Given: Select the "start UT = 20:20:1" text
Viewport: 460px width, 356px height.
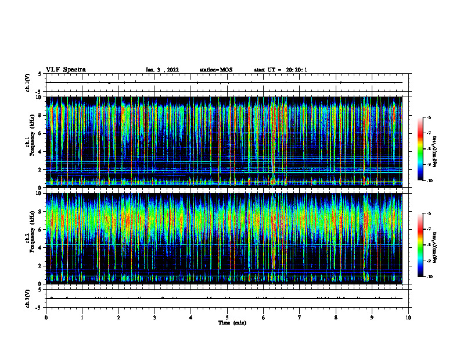Looking at the screenshot, I should [281, 70].
